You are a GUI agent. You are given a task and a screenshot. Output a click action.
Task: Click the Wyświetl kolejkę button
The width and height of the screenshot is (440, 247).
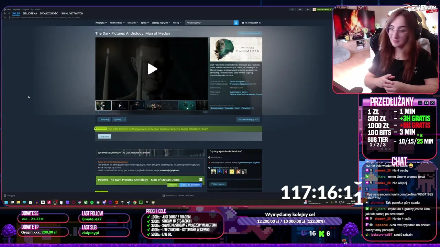coord(249,119)
